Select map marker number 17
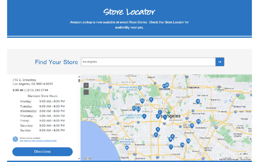This screenshot has width=259, height=162. pyautogui.click(x=171, y=146)
